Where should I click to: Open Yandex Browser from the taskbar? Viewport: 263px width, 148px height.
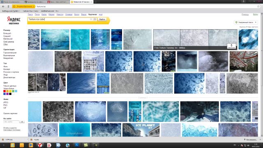tap(40, 145)
